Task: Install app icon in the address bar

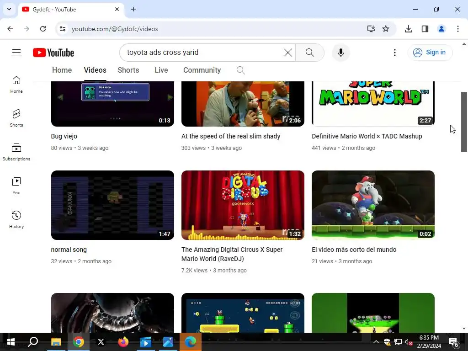Action: [x=371, y=29]
